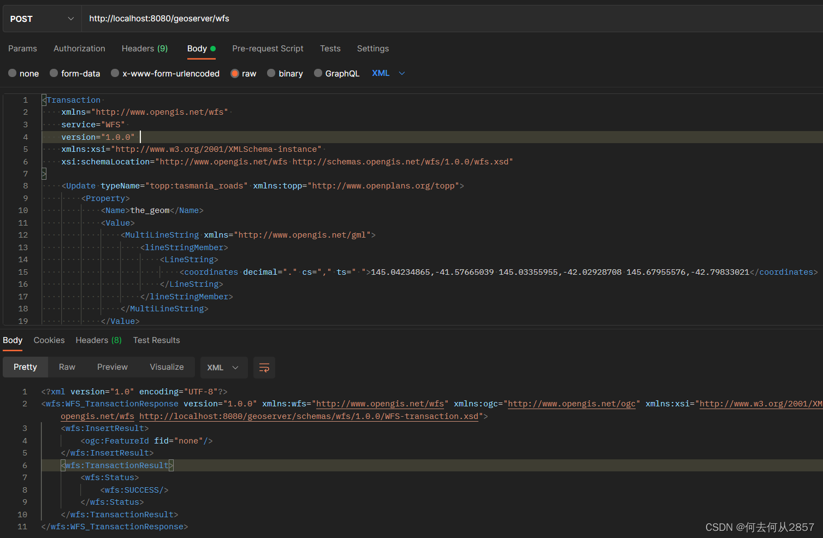
Task: Select the request Body tab
Action: coord(201,49)
